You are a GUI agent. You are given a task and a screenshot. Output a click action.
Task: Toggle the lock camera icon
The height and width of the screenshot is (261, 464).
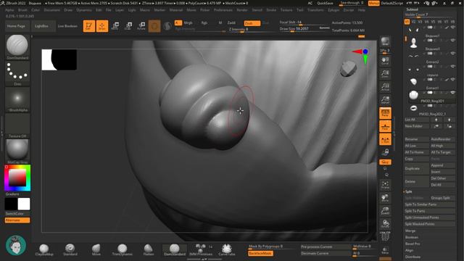pos(385,152)
